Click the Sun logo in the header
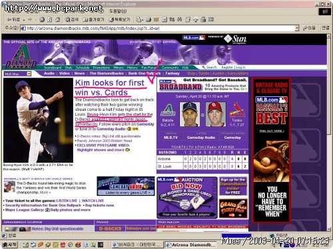 pyautogui.click(x=235, y=39)
